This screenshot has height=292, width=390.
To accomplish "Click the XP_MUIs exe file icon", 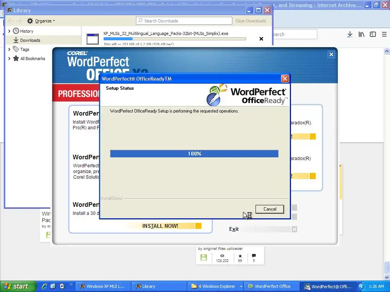I will [x=93, y=39].
